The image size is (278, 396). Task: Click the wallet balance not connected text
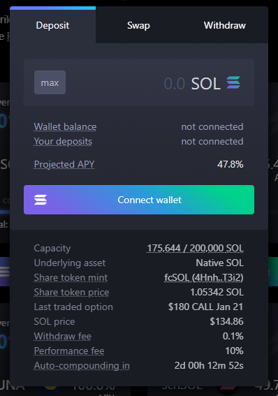(x=212, y=127)
